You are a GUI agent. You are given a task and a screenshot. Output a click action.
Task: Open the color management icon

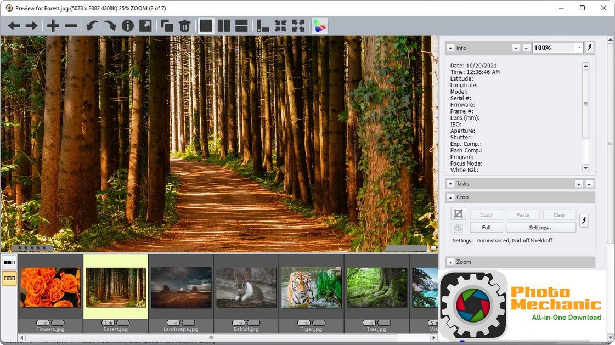coord(320,25)
